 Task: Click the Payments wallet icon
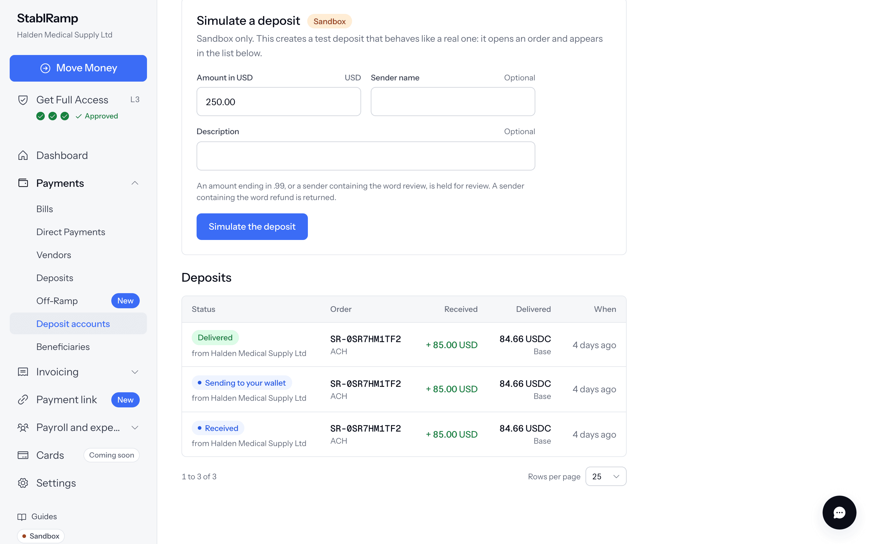[x=23, y=183]
